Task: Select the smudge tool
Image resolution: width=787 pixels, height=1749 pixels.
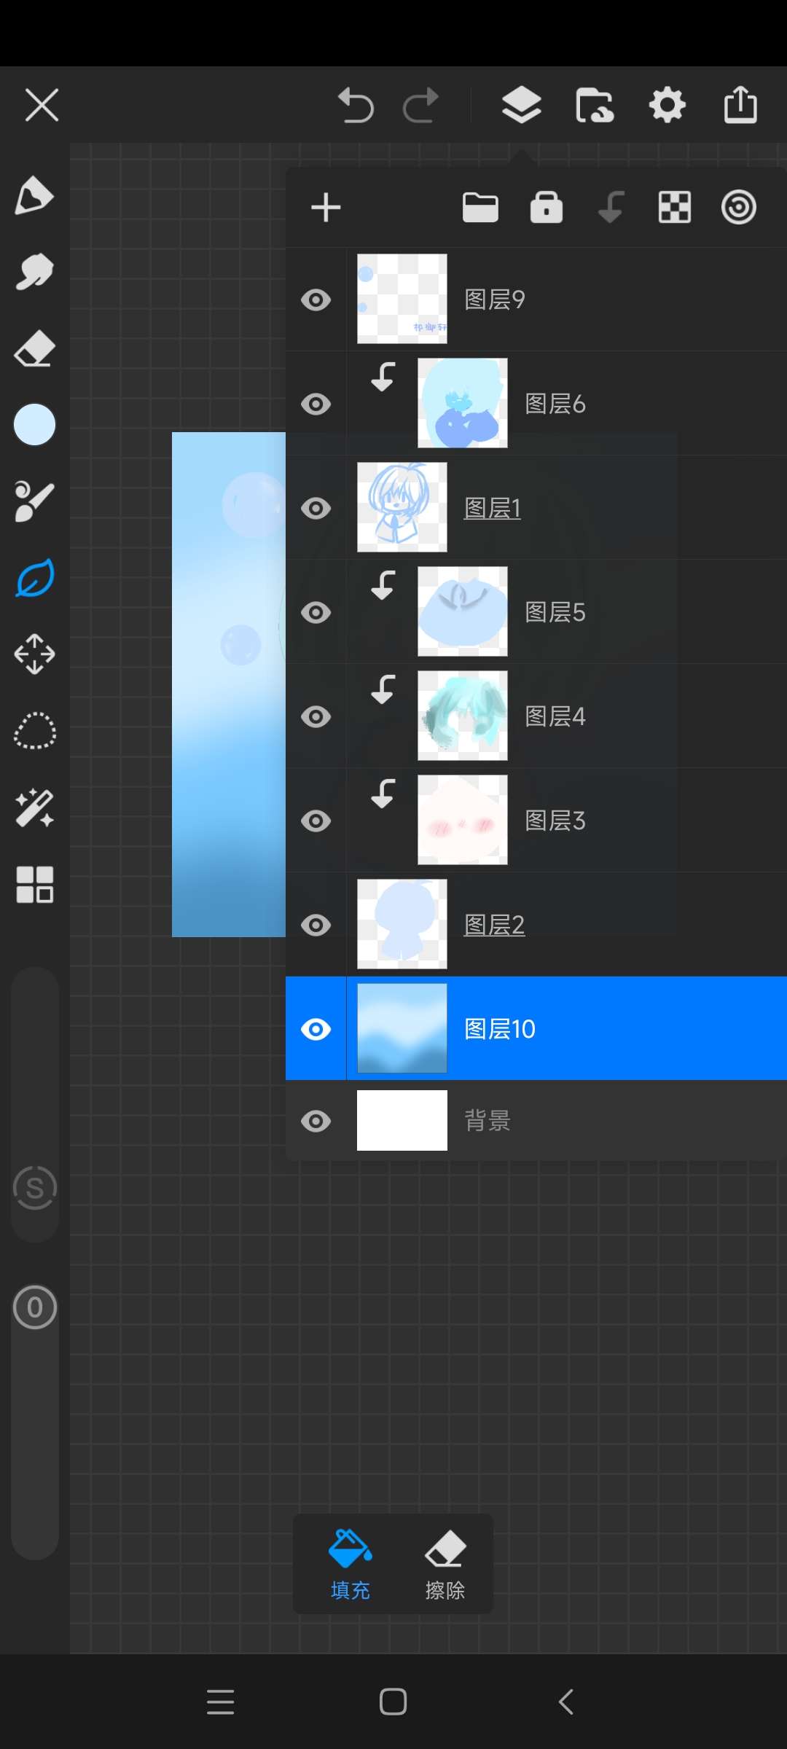Action: point(34,272)
